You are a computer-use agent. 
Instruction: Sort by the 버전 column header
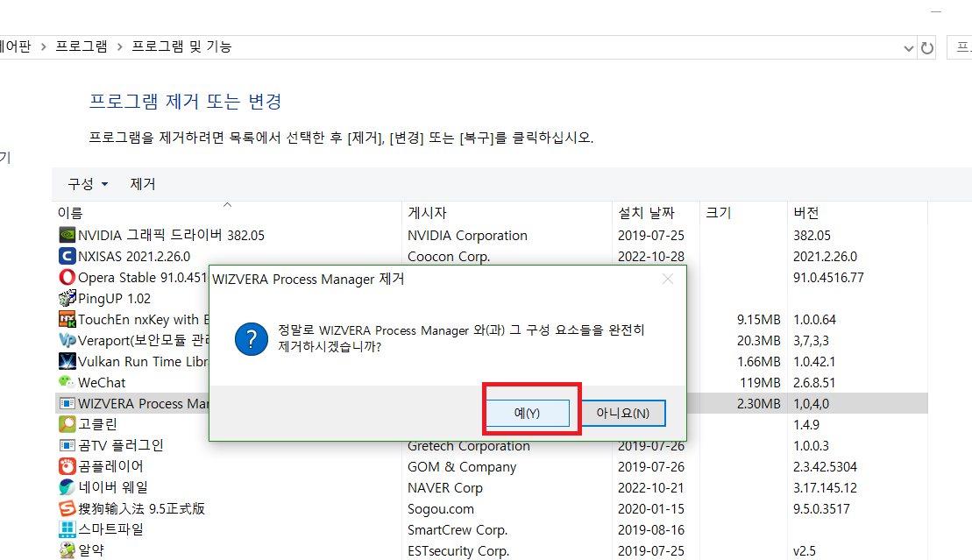(x=857, y=213)
